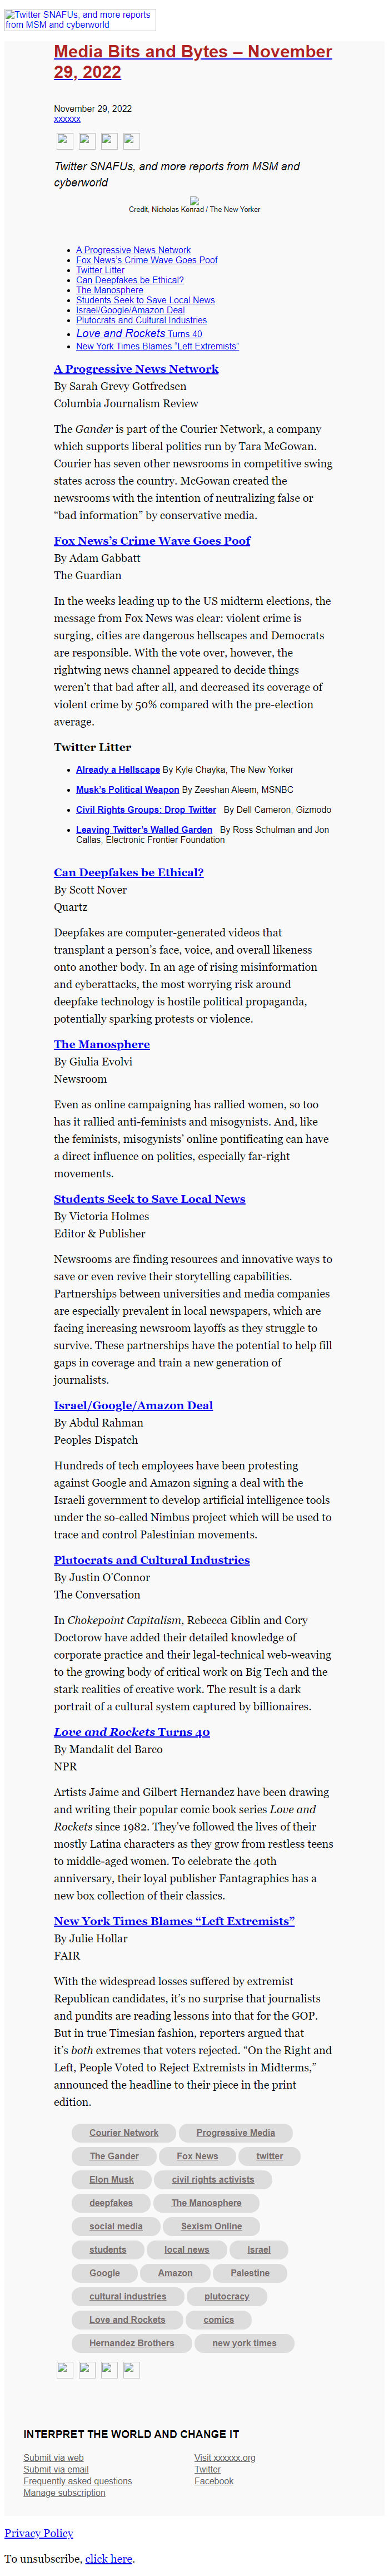Click the image above the Nicholas Konrad credit
Screen dimensions: 389x2576
(194, 200)
